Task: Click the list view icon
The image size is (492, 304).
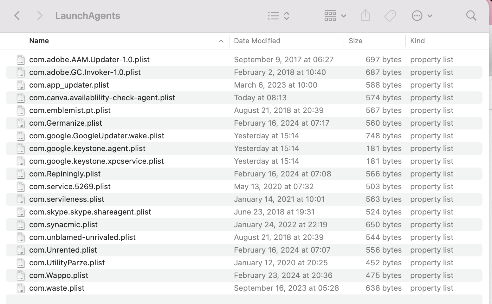Action: pyautogui.click(x=273, y=16)
